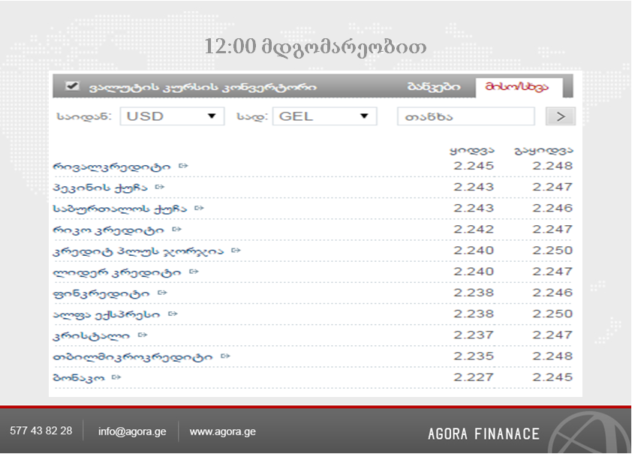Click external link icon next to რიკო კრედიტი
The height and width of the screenshot is (454, 632).
point(176,229)
